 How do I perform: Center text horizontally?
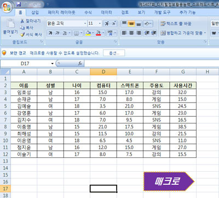pyautogui.click(x=131, y=33)
